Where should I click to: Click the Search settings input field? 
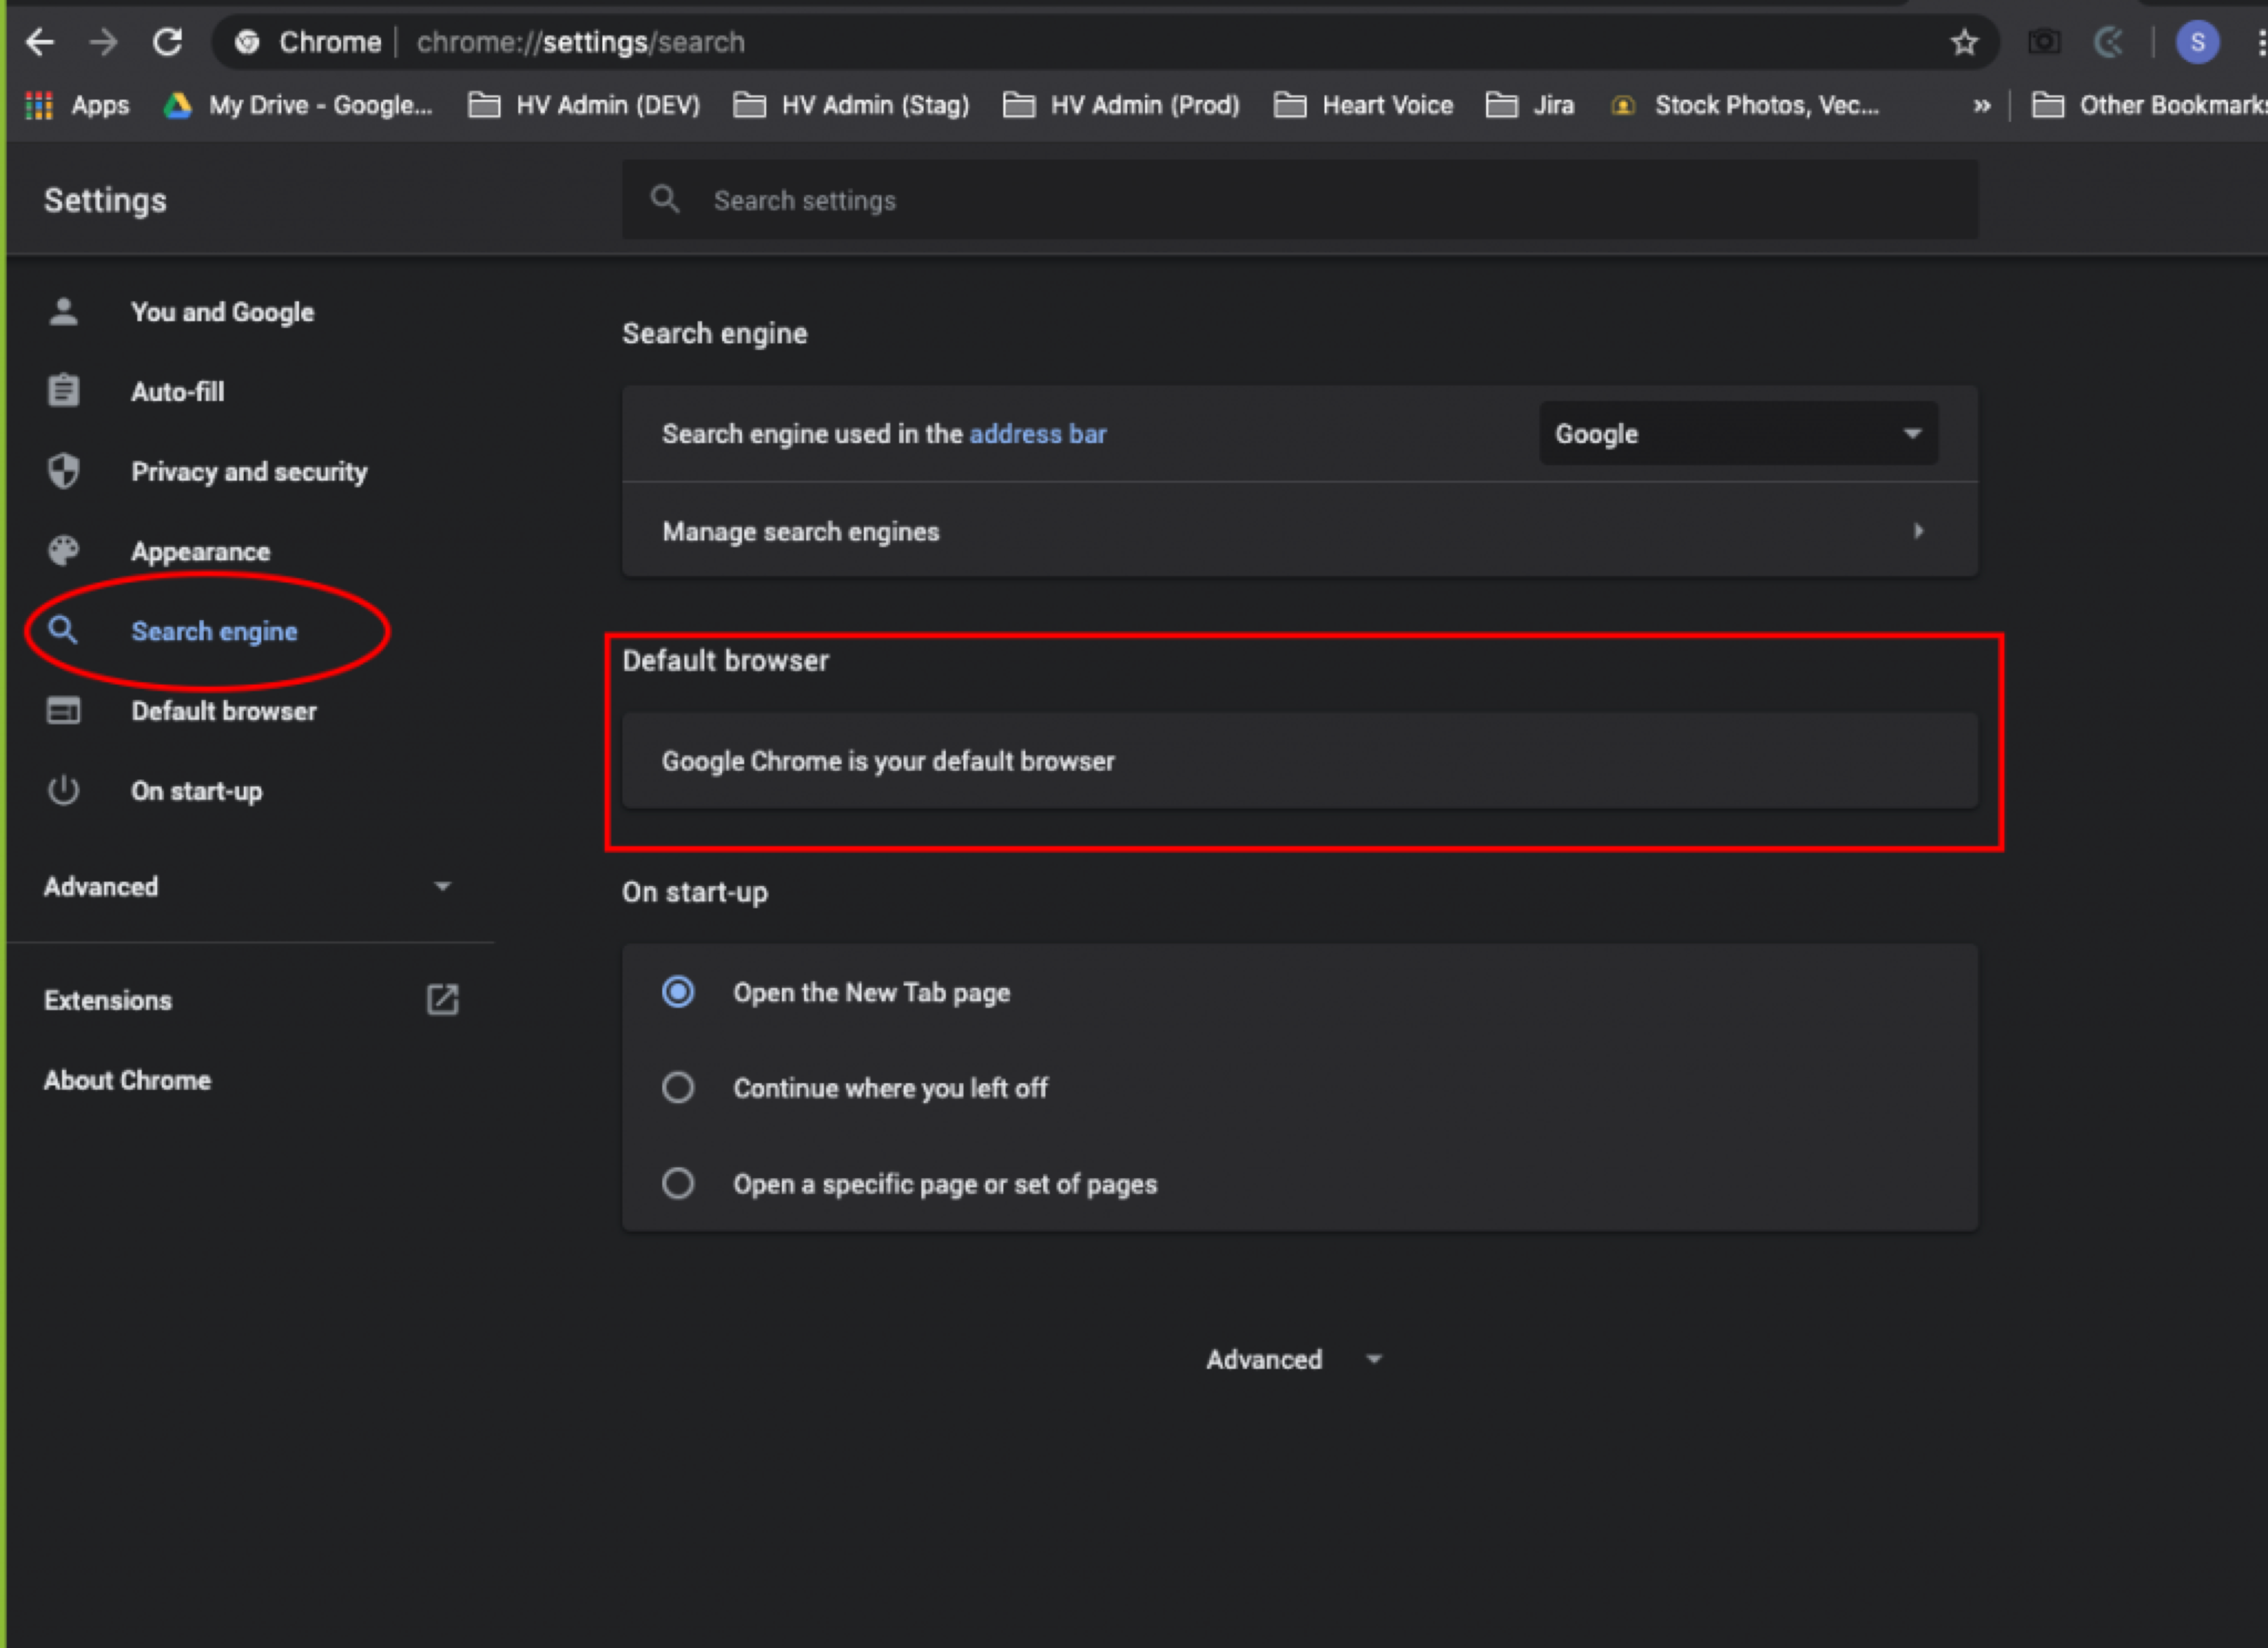coord(1300,200)
